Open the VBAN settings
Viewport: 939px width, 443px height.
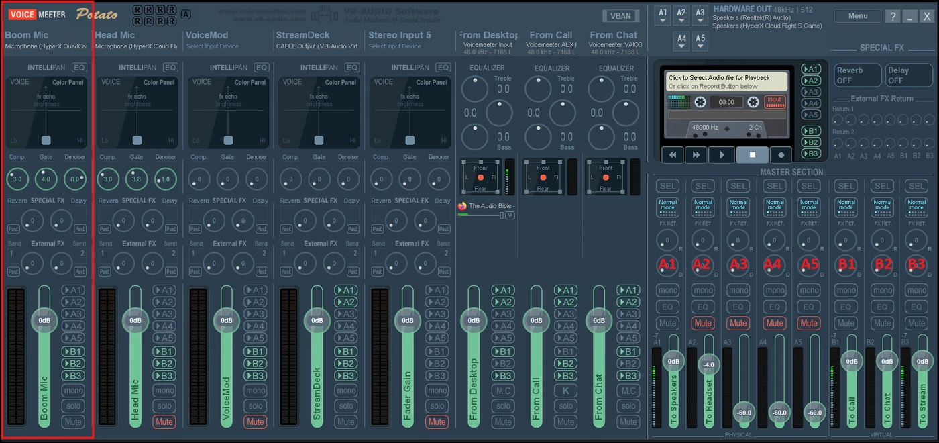pyautogui.click(x=620, y=17)
